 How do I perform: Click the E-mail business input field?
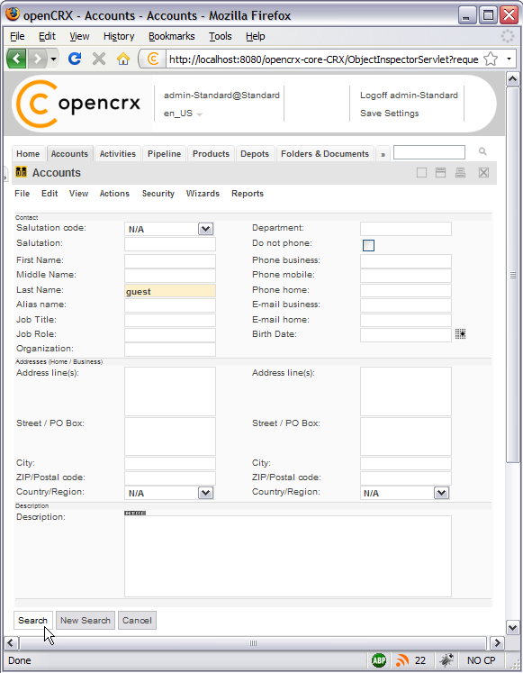pyautogui.click(x=406, y=305)
